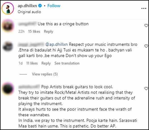149x130 pixels.
Task: Reply to the 1d old comment
Action: tap(46, 63)
